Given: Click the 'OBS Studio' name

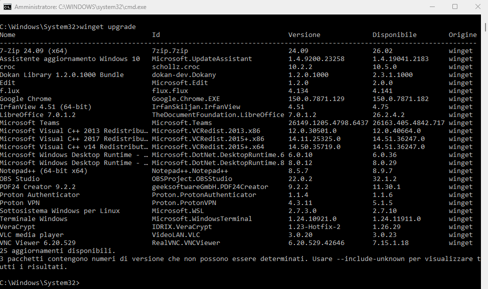Looking at the screenshot, I should pyautogui.click(x=20, y=179).
